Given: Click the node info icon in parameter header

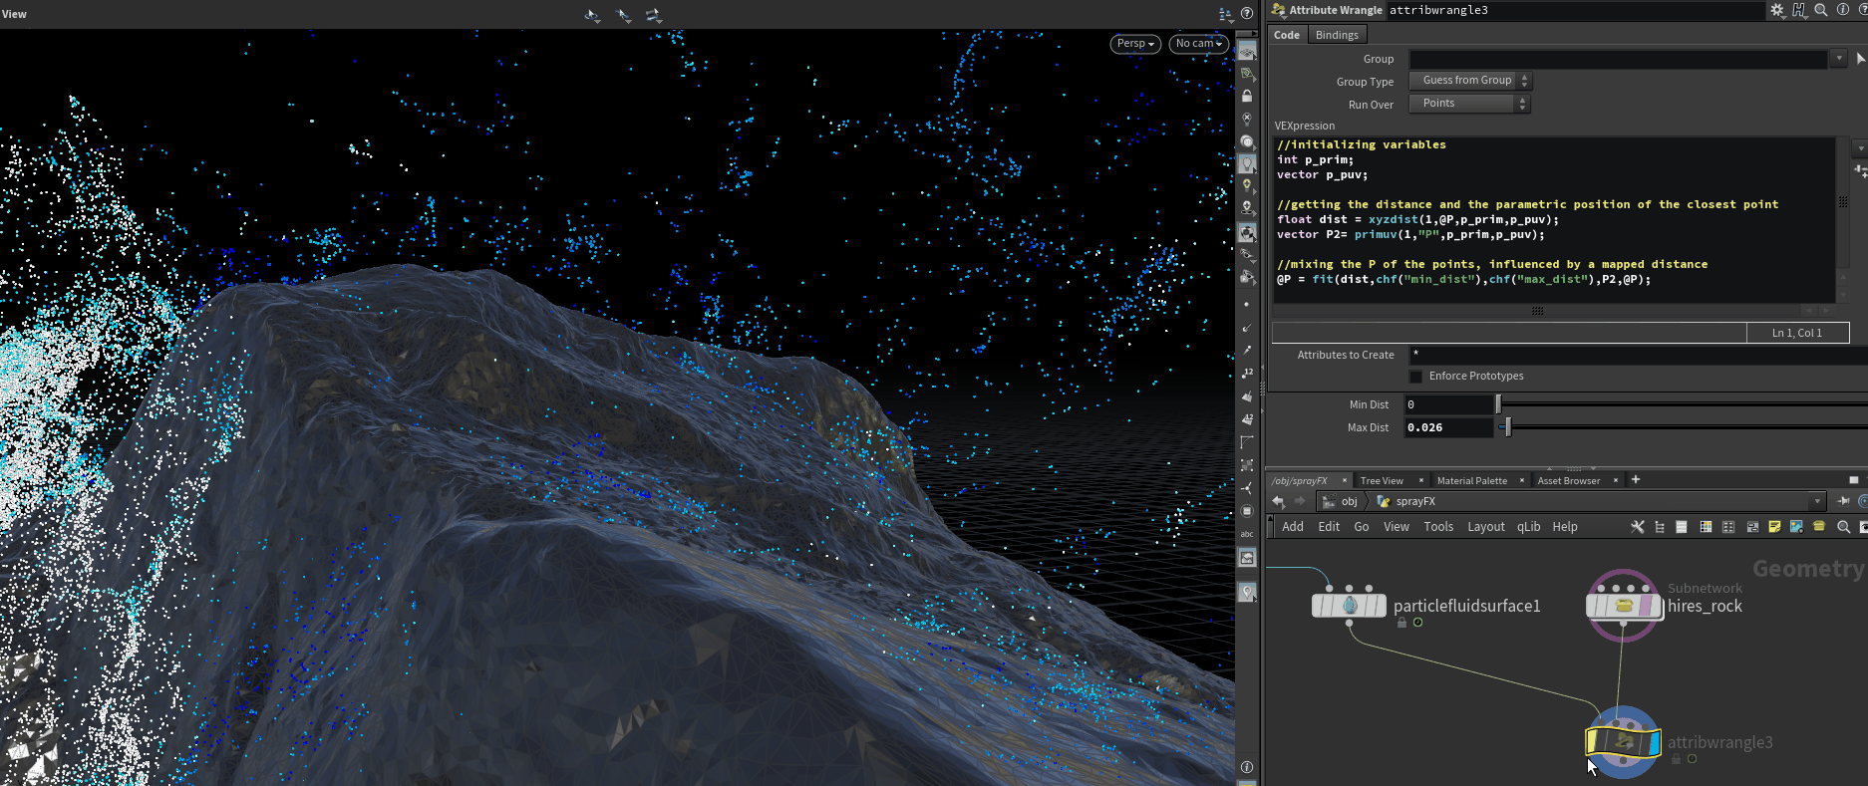Looking at the screenshot, I should pyautogui.click(x=1843, y=10).
